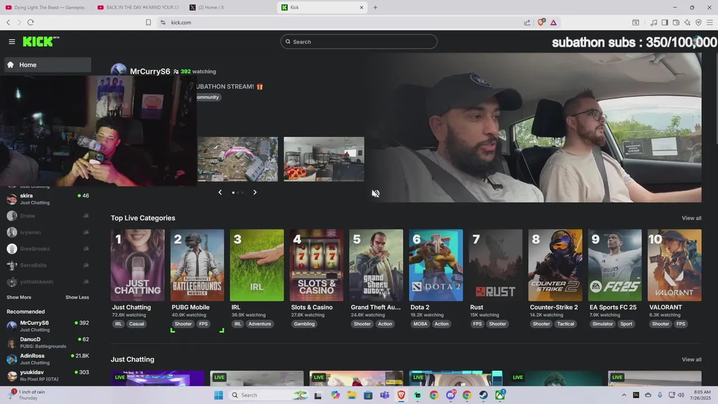
Task: Open the Rust category thumbnail
Action: [x=495, y=265]
